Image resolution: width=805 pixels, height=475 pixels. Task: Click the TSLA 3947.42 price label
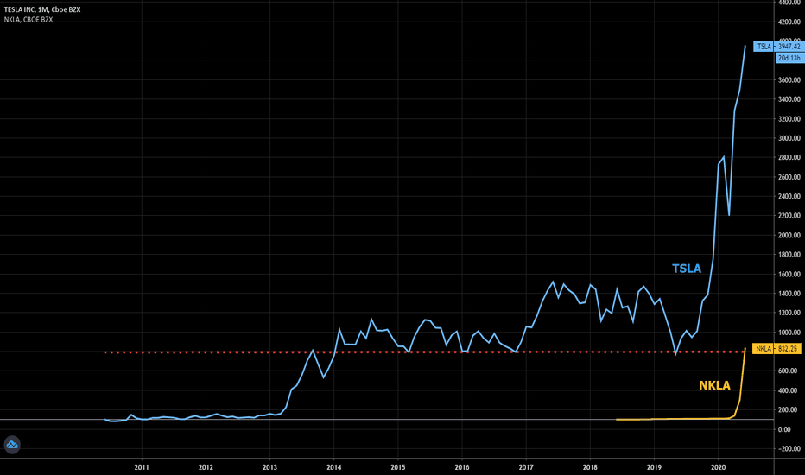(777, 47)
